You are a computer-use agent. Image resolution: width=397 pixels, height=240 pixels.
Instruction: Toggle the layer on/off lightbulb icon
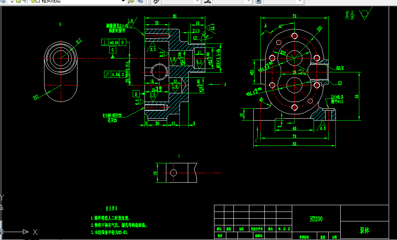[12, 1]
